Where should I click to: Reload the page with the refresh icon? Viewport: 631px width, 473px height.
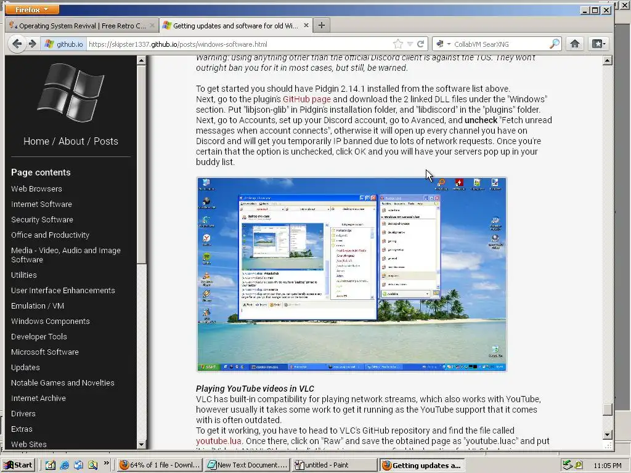pos(420,44)
